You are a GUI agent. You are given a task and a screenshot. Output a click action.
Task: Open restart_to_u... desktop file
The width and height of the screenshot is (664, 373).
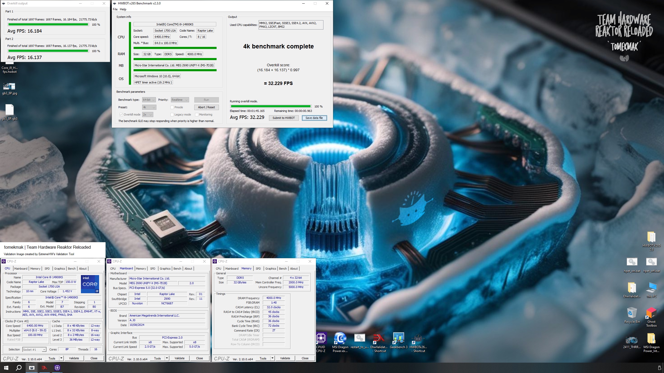360,341
